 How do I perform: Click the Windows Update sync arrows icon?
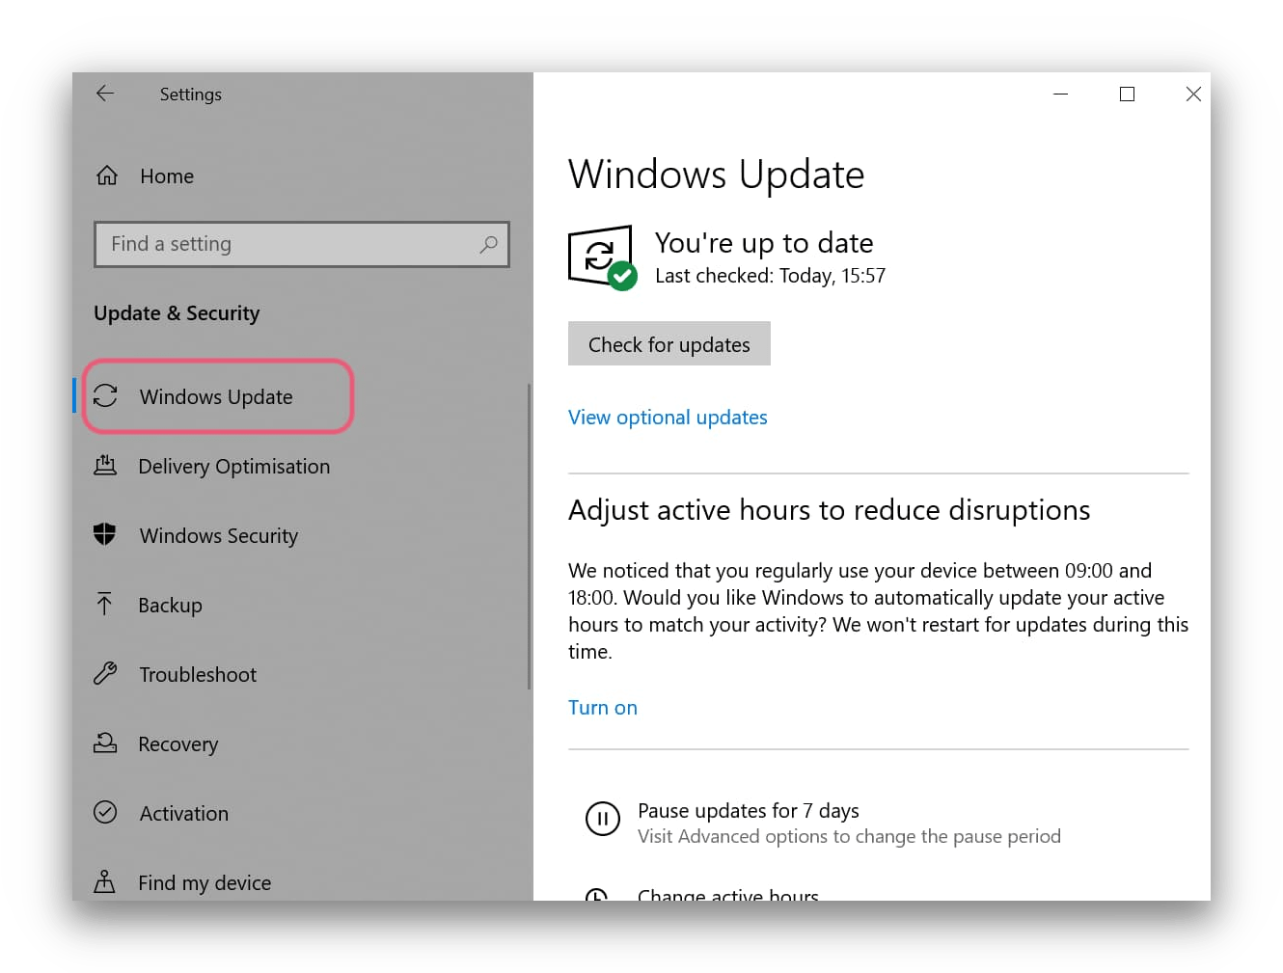click(105, 396)
